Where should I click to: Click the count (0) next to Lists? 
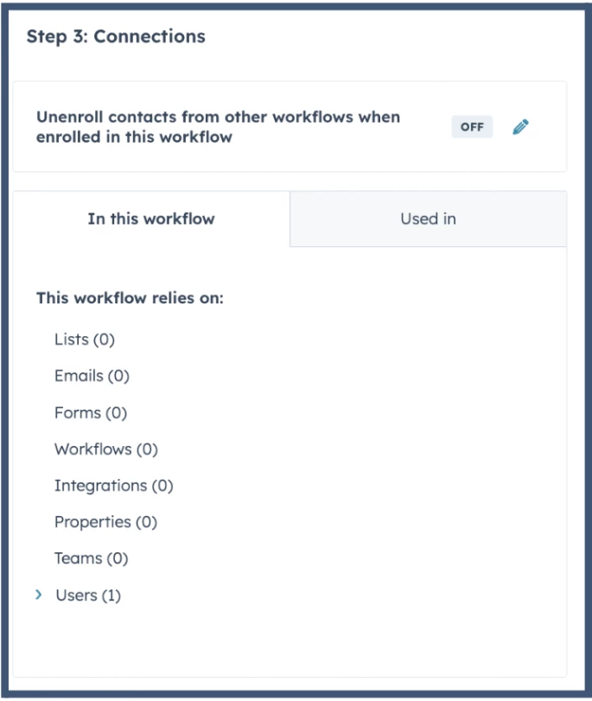point(105,340)
